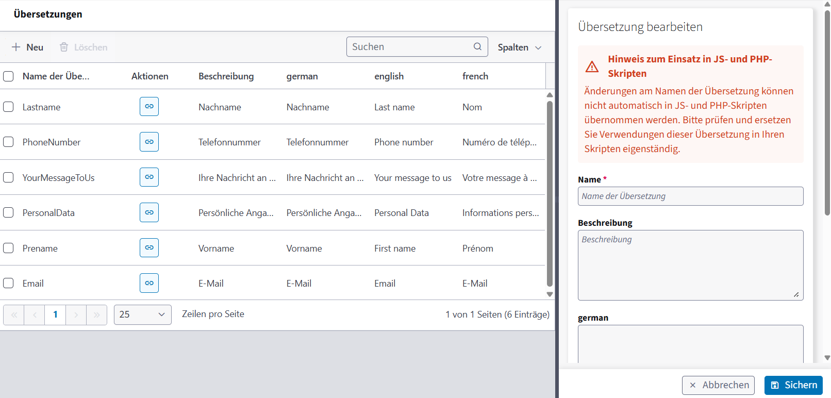Click the search magnifier icon
831x398 pixels.
[477, 46]
